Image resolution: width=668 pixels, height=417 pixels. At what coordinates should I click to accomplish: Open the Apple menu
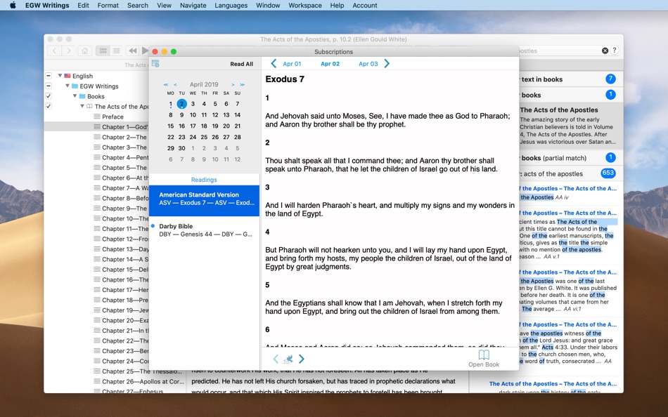(x=13, y=6)
